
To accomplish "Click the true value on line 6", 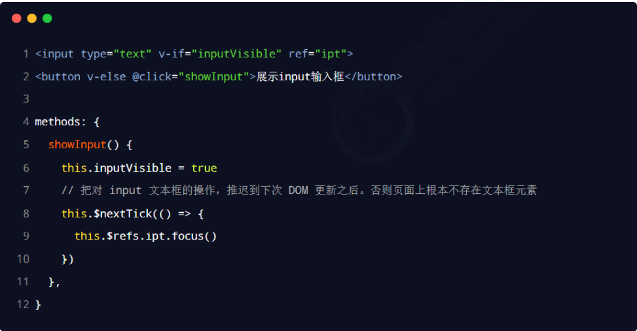I will [x=204, y=168].
